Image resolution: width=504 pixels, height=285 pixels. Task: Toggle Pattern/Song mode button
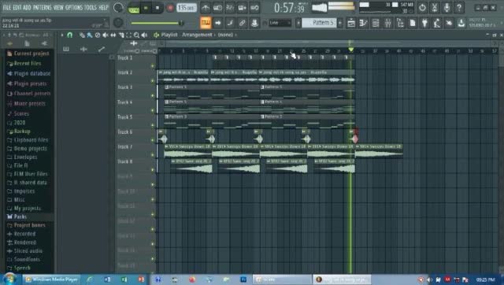133,8
